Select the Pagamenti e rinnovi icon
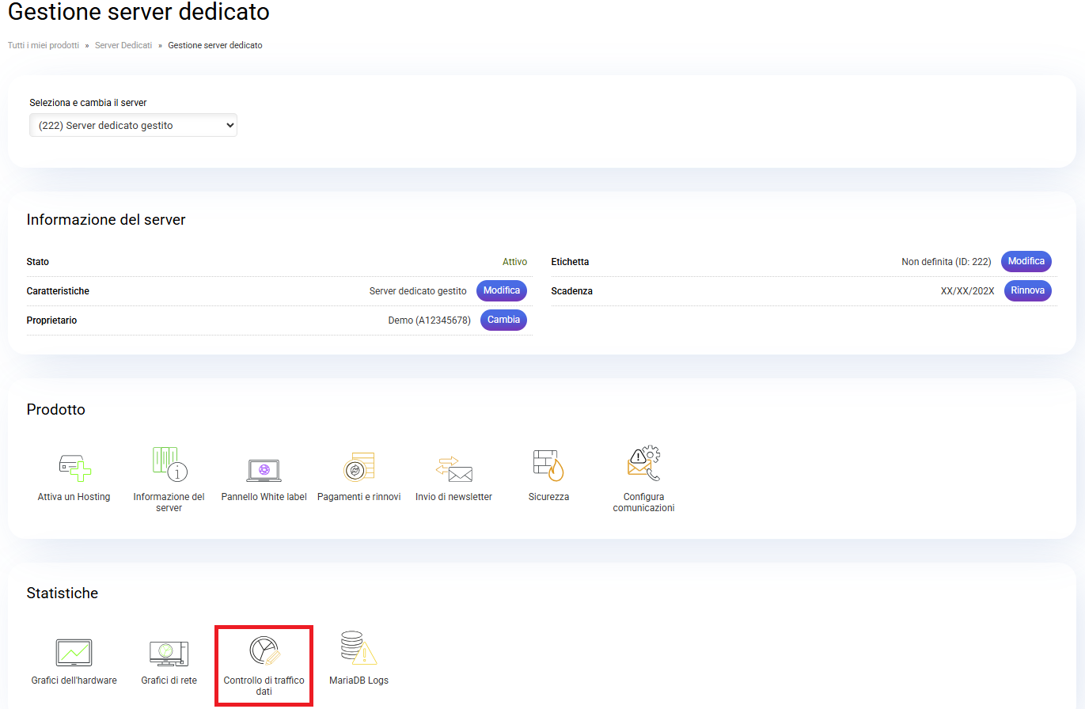Screen dimensions: 1085x709 point(359,468)
